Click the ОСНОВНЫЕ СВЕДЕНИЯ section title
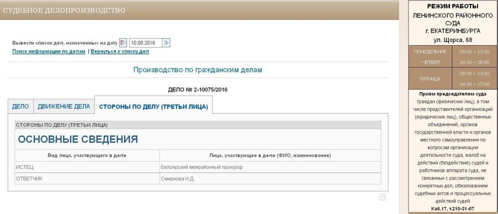 coord(78,139)
